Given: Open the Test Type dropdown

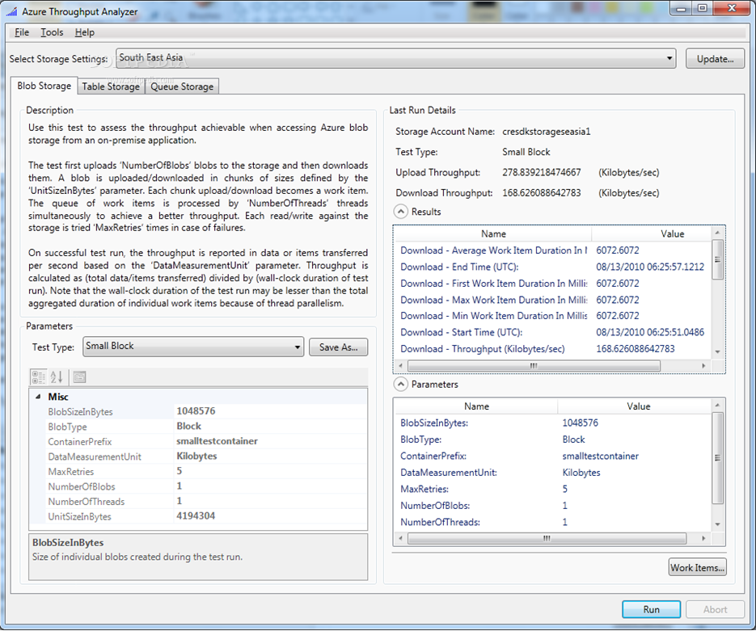Looking at the screenshot, I should (193, 347).
